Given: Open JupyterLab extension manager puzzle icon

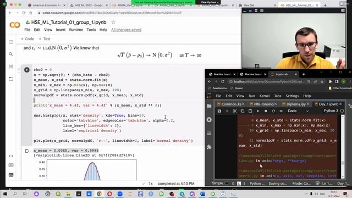Looking at the screenshot, I should (209, 147).
